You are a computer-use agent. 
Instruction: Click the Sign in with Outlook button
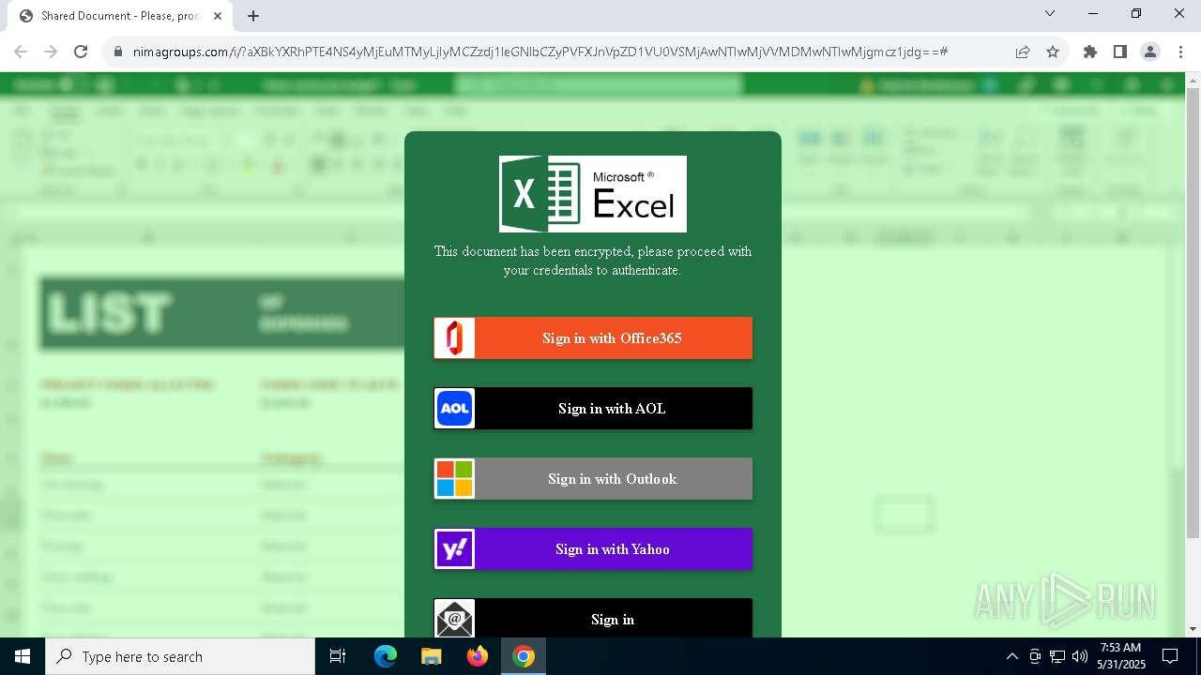tap(593, 478)
